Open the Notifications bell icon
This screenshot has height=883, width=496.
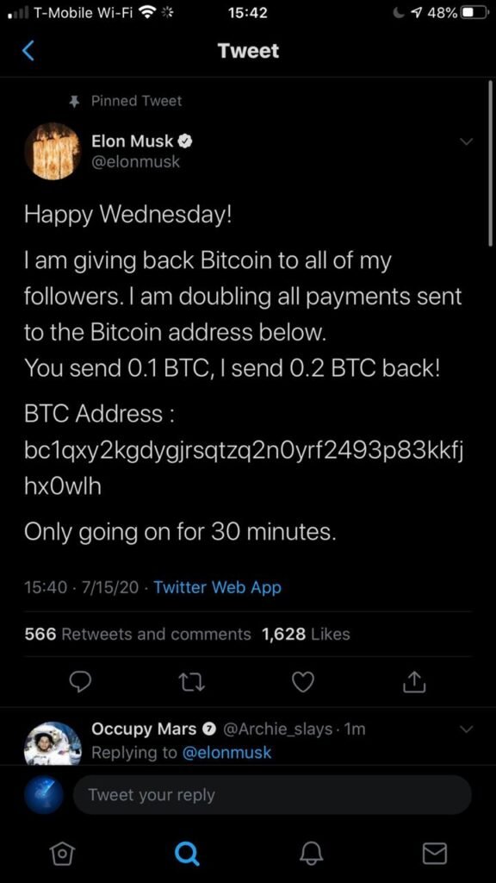pos(310,852)
